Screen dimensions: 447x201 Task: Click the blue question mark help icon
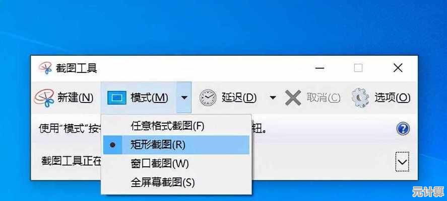point(403,129)
